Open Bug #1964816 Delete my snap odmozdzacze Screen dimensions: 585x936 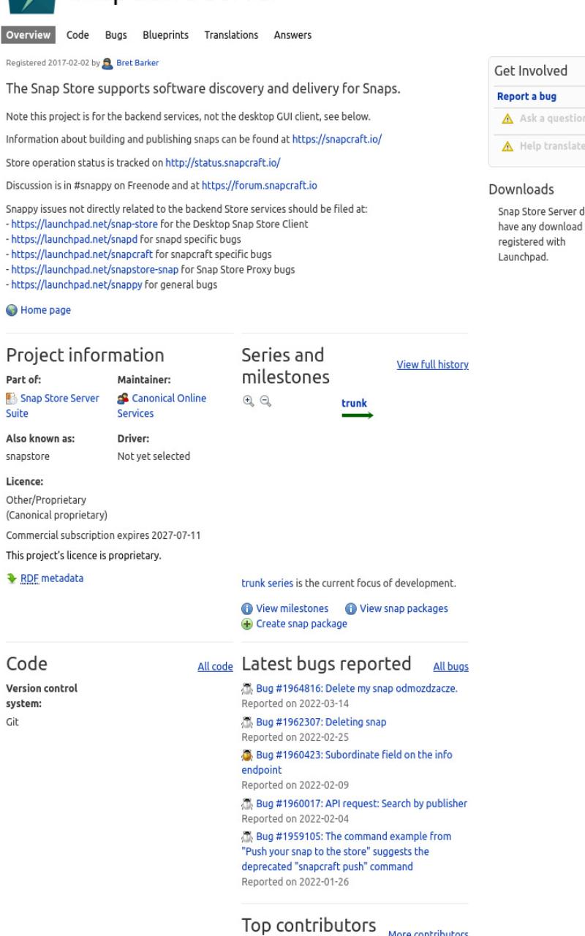coord(356,688)
